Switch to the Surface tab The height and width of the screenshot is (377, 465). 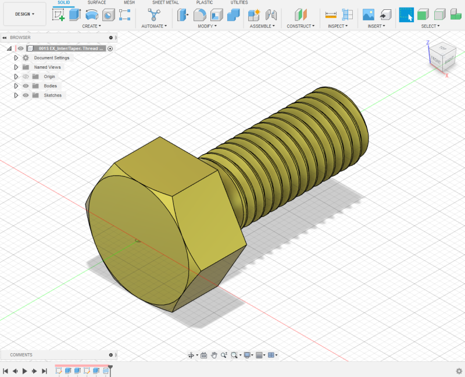pyautogui.click(x=96, y=2)
